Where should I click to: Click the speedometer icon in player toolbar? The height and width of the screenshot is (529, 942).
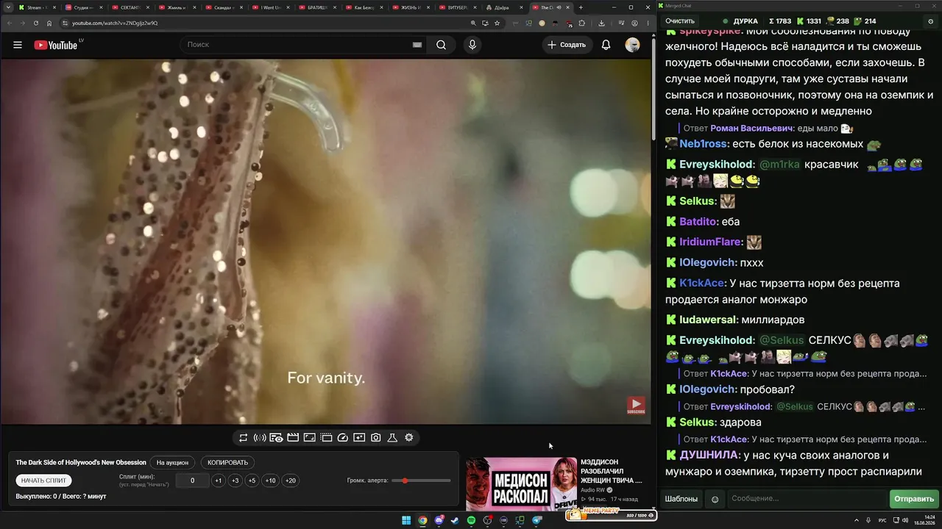pyautogui.click(x=343, y=438)
